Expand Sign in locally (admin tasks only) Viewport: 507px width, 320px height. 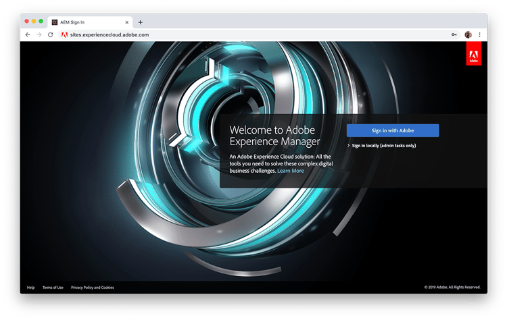coord(381,146)
